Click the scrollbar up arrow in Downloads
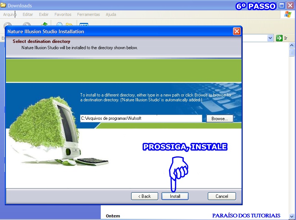Image resolution: width=296 pixels, height=220 pixels. (x=292, y=45)
